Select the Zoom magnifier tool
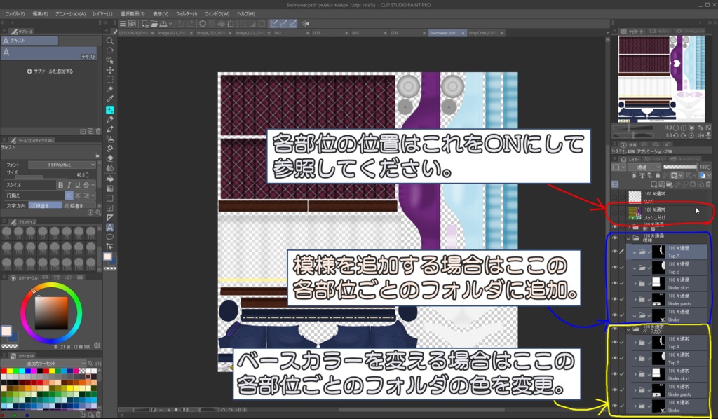718x419 pixels. pyautogui.click(x=110, y=41)
